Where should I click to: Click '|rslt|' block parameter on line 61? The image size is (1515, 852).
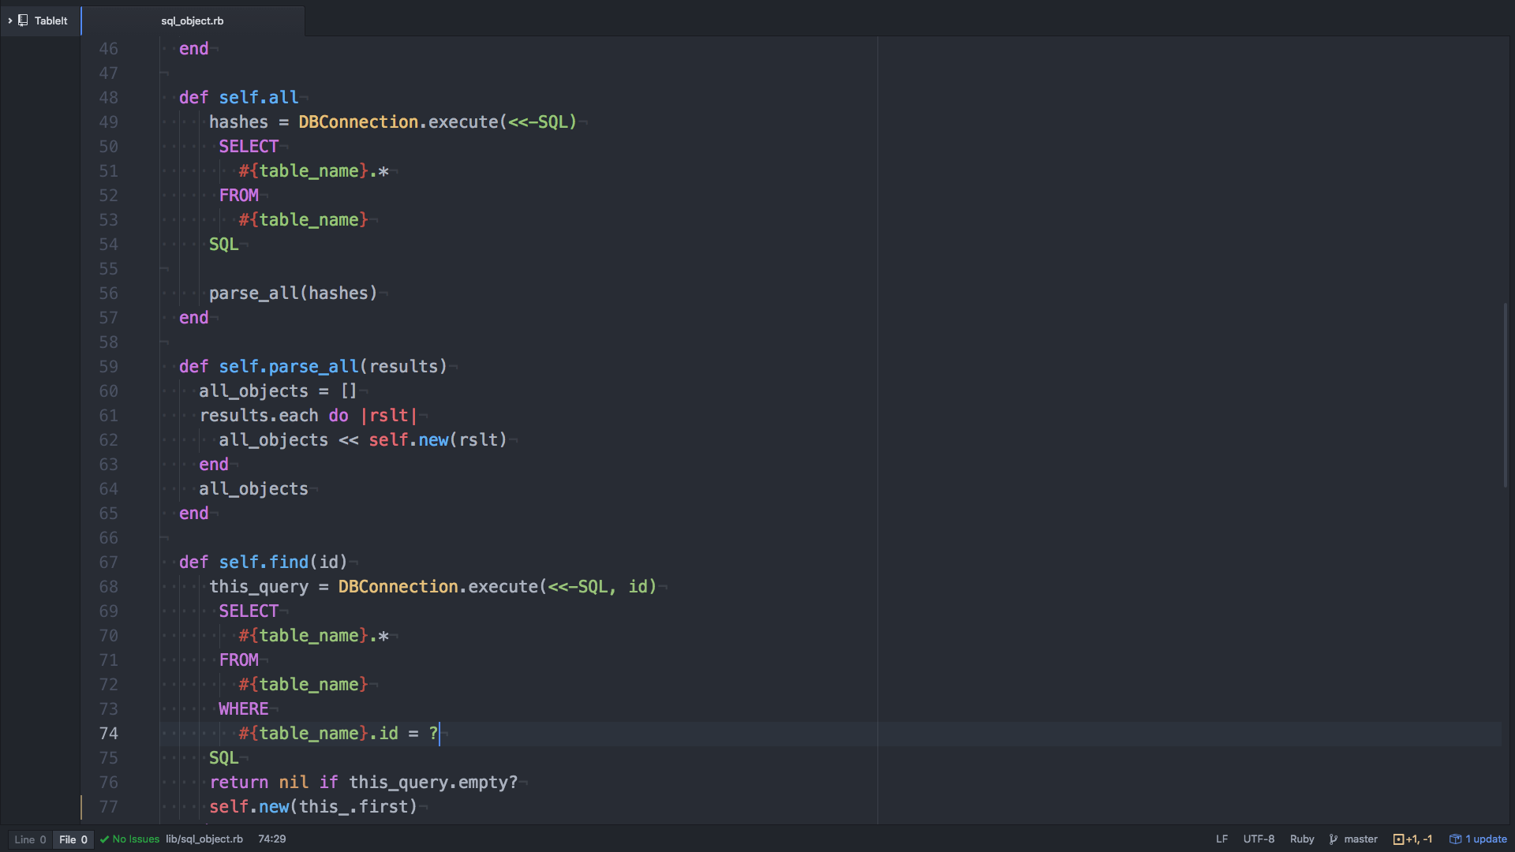(388, 416)
